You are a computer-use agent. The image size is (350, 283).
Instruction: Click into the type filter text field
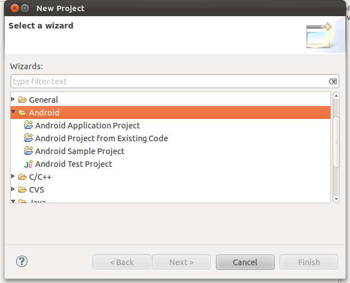167,81
